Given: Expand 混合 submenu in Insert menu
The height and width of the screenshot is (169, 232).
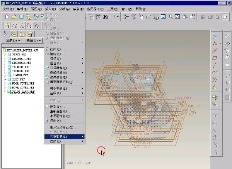Looking at the screenshot, I should [x=65, y=63].
